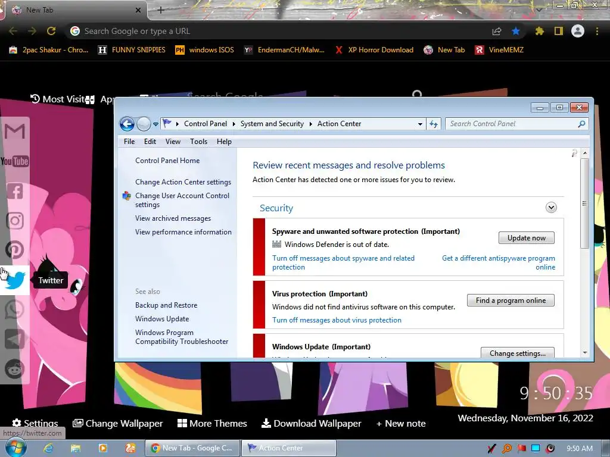Open the View menu

tap(173, 142)
